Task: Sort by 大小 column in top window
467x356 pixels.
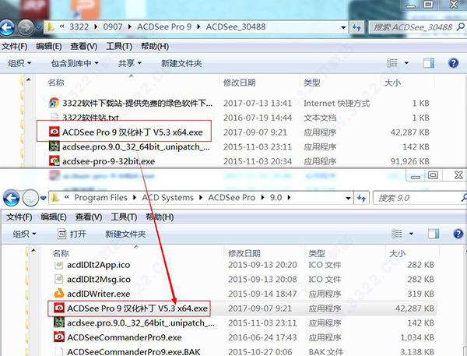Action: [x=392, y=83]
